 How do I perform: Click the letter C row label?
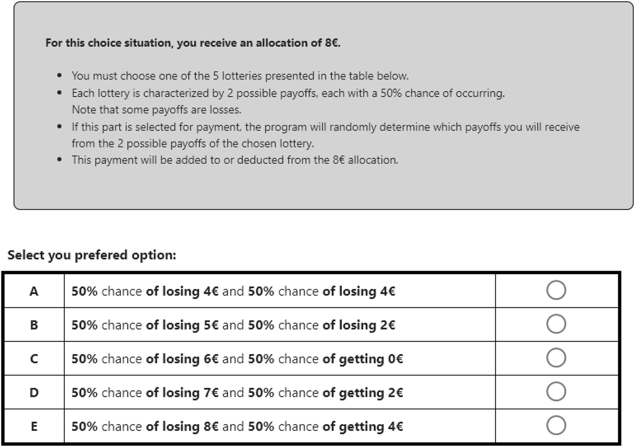click(x=34, y=359)
